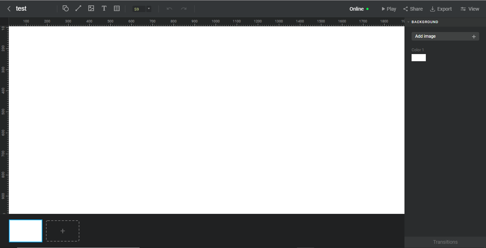The image size is (486, 248).
Task: Select the shapes tool icon
Action: coord(66,9)
